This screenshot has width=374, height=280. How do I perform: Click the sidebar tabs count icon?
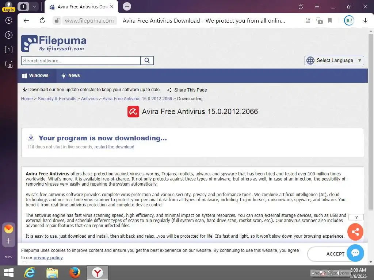click(9, 50)
